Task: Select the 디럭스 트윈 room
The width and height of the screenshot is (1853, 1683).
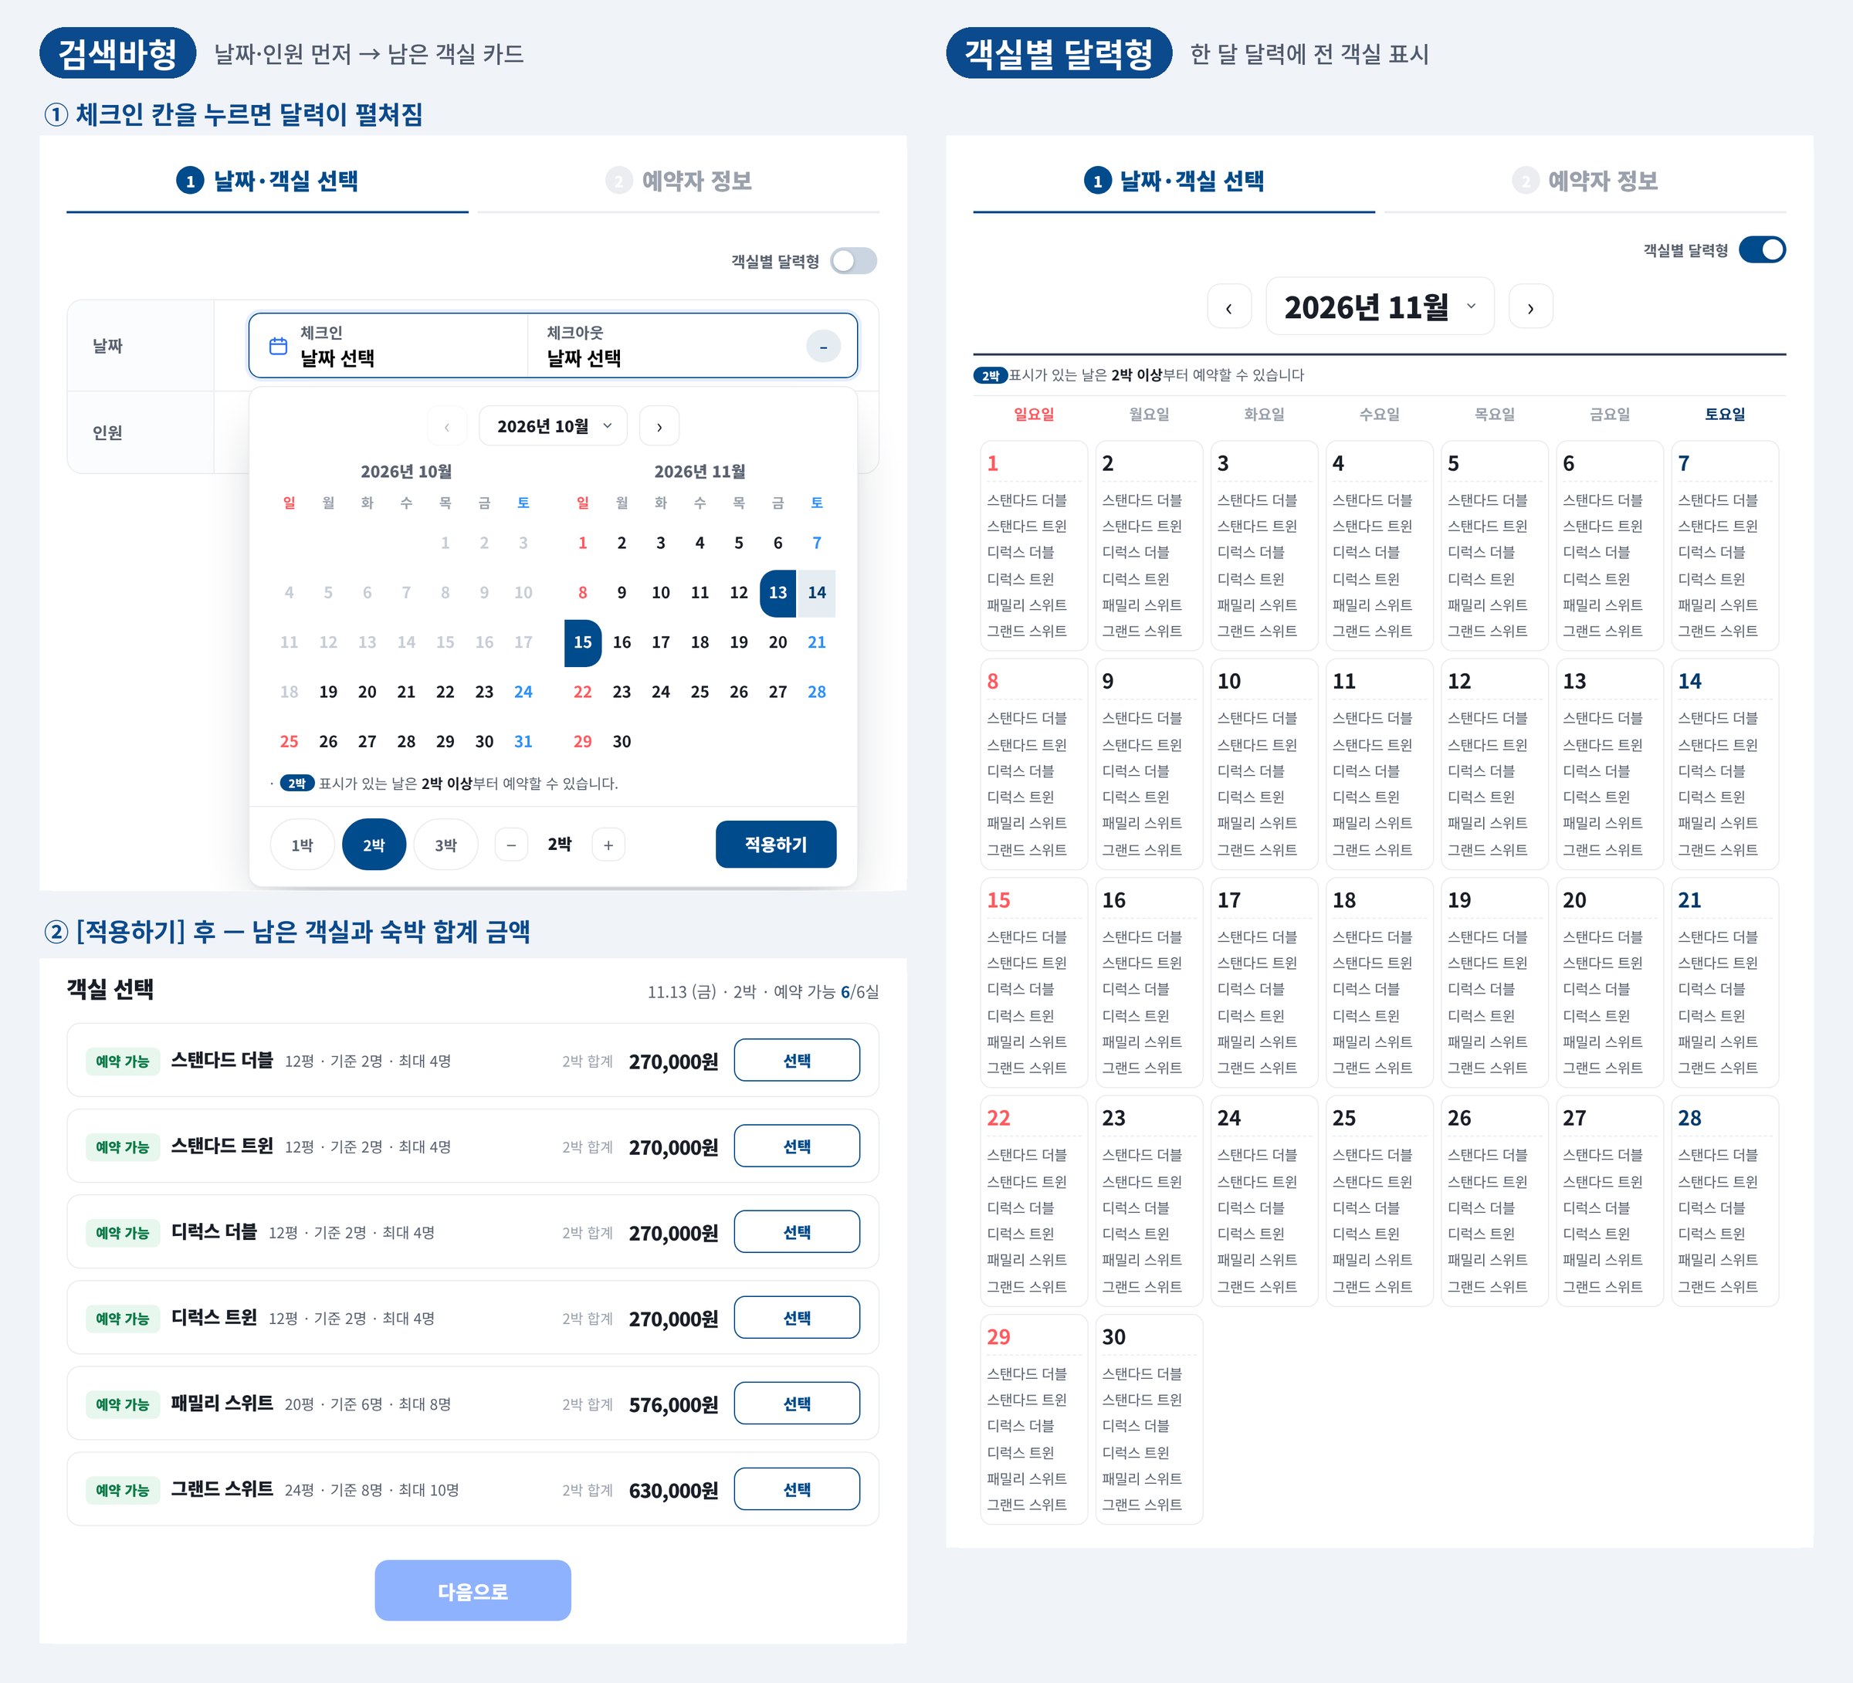Action: [797, 1318]
